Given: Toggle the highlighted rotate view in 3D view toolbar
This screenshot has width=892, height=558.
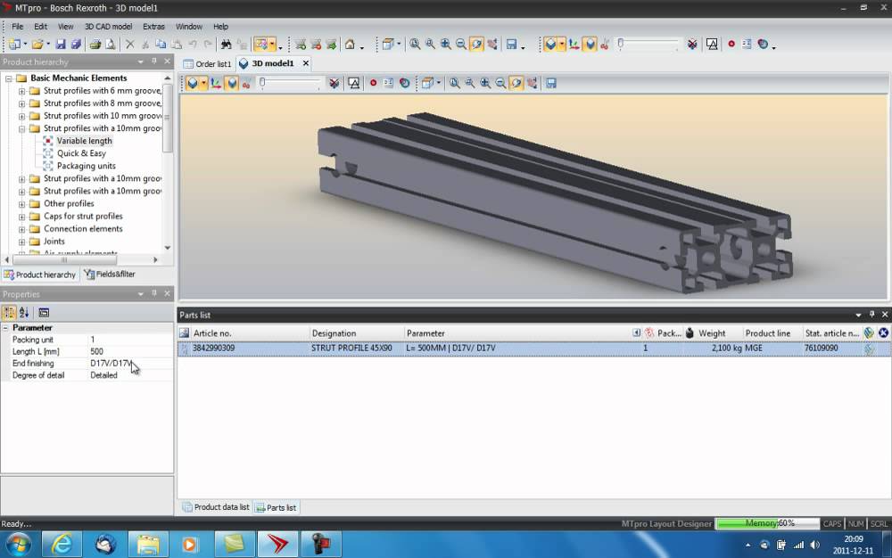Looking at the screenshot, I should (x=516, y=84).
